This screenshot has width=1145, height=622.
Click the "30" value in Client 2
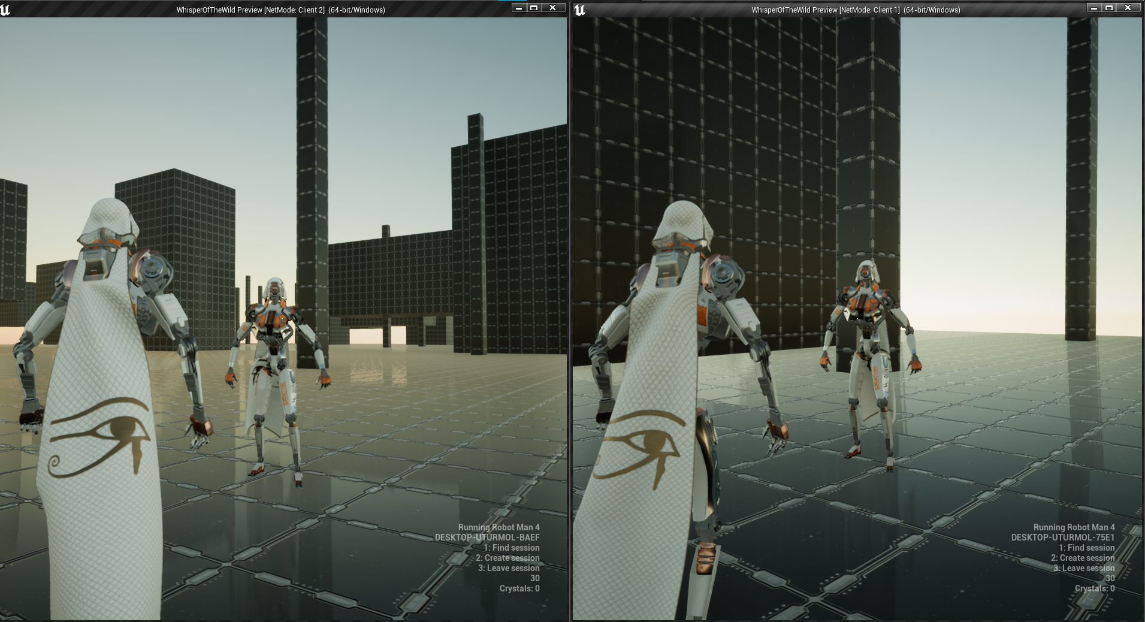(535, 578)
